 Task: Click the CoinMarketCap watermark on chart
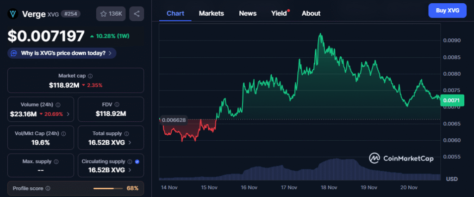(401, 158)
